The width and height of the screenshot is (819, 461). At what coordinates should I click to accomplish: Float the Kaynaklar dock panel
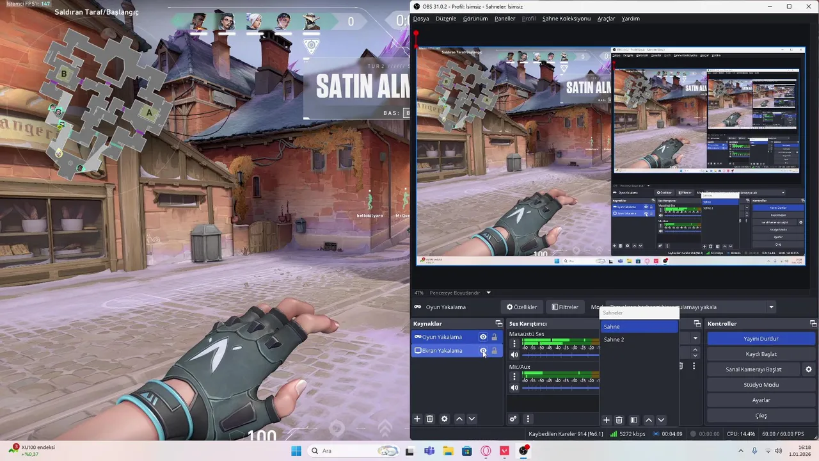tap(499, 323)
